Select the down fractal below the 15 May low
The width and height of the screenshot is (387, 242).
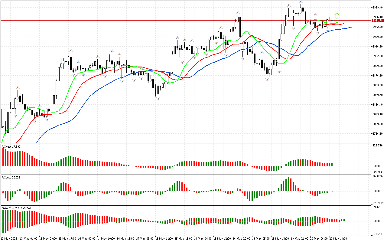point(158,98)
